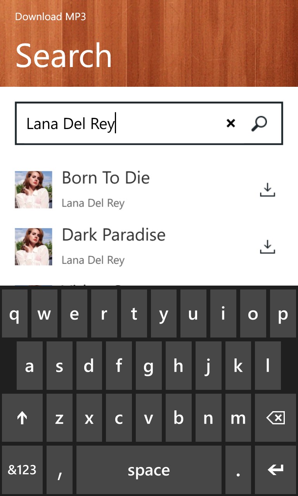
Task: Open Dark Paradise album thumbnail
Action: [x=33, y=247]
